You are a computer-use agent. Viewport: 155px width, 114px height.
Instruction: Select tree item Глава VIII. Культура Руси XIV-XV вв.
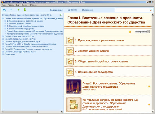click(20, 52)
